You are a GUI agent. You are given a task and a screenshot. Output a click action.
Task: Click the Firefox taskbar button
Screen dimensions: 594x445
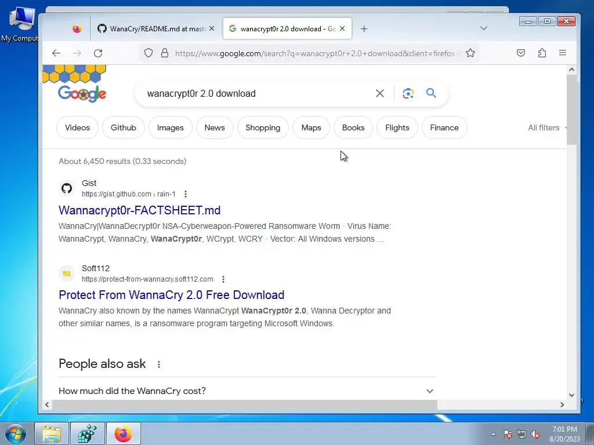click(124, 433)
